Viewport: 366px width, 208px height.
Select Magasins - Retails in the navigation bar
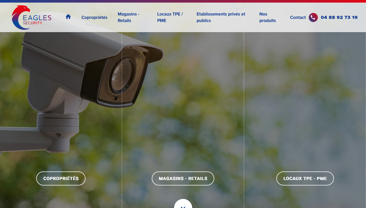[x=128, y=17]
